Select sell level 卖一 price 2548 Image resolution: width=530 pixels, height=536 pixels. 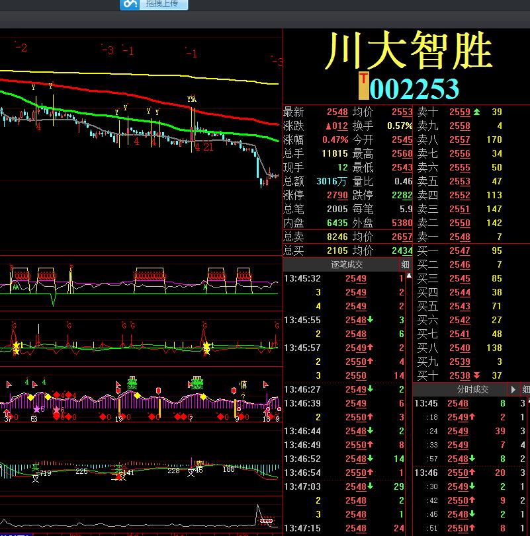pyautogui.click(x=459, y=237)
